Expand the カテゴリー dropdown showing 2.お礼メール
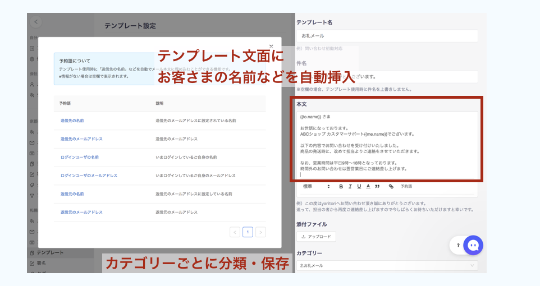 pos(387,265)
